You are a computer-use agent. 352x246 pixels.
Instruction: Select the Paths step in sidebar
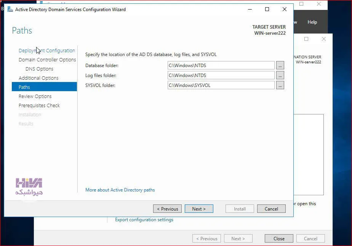click(44, 87)
